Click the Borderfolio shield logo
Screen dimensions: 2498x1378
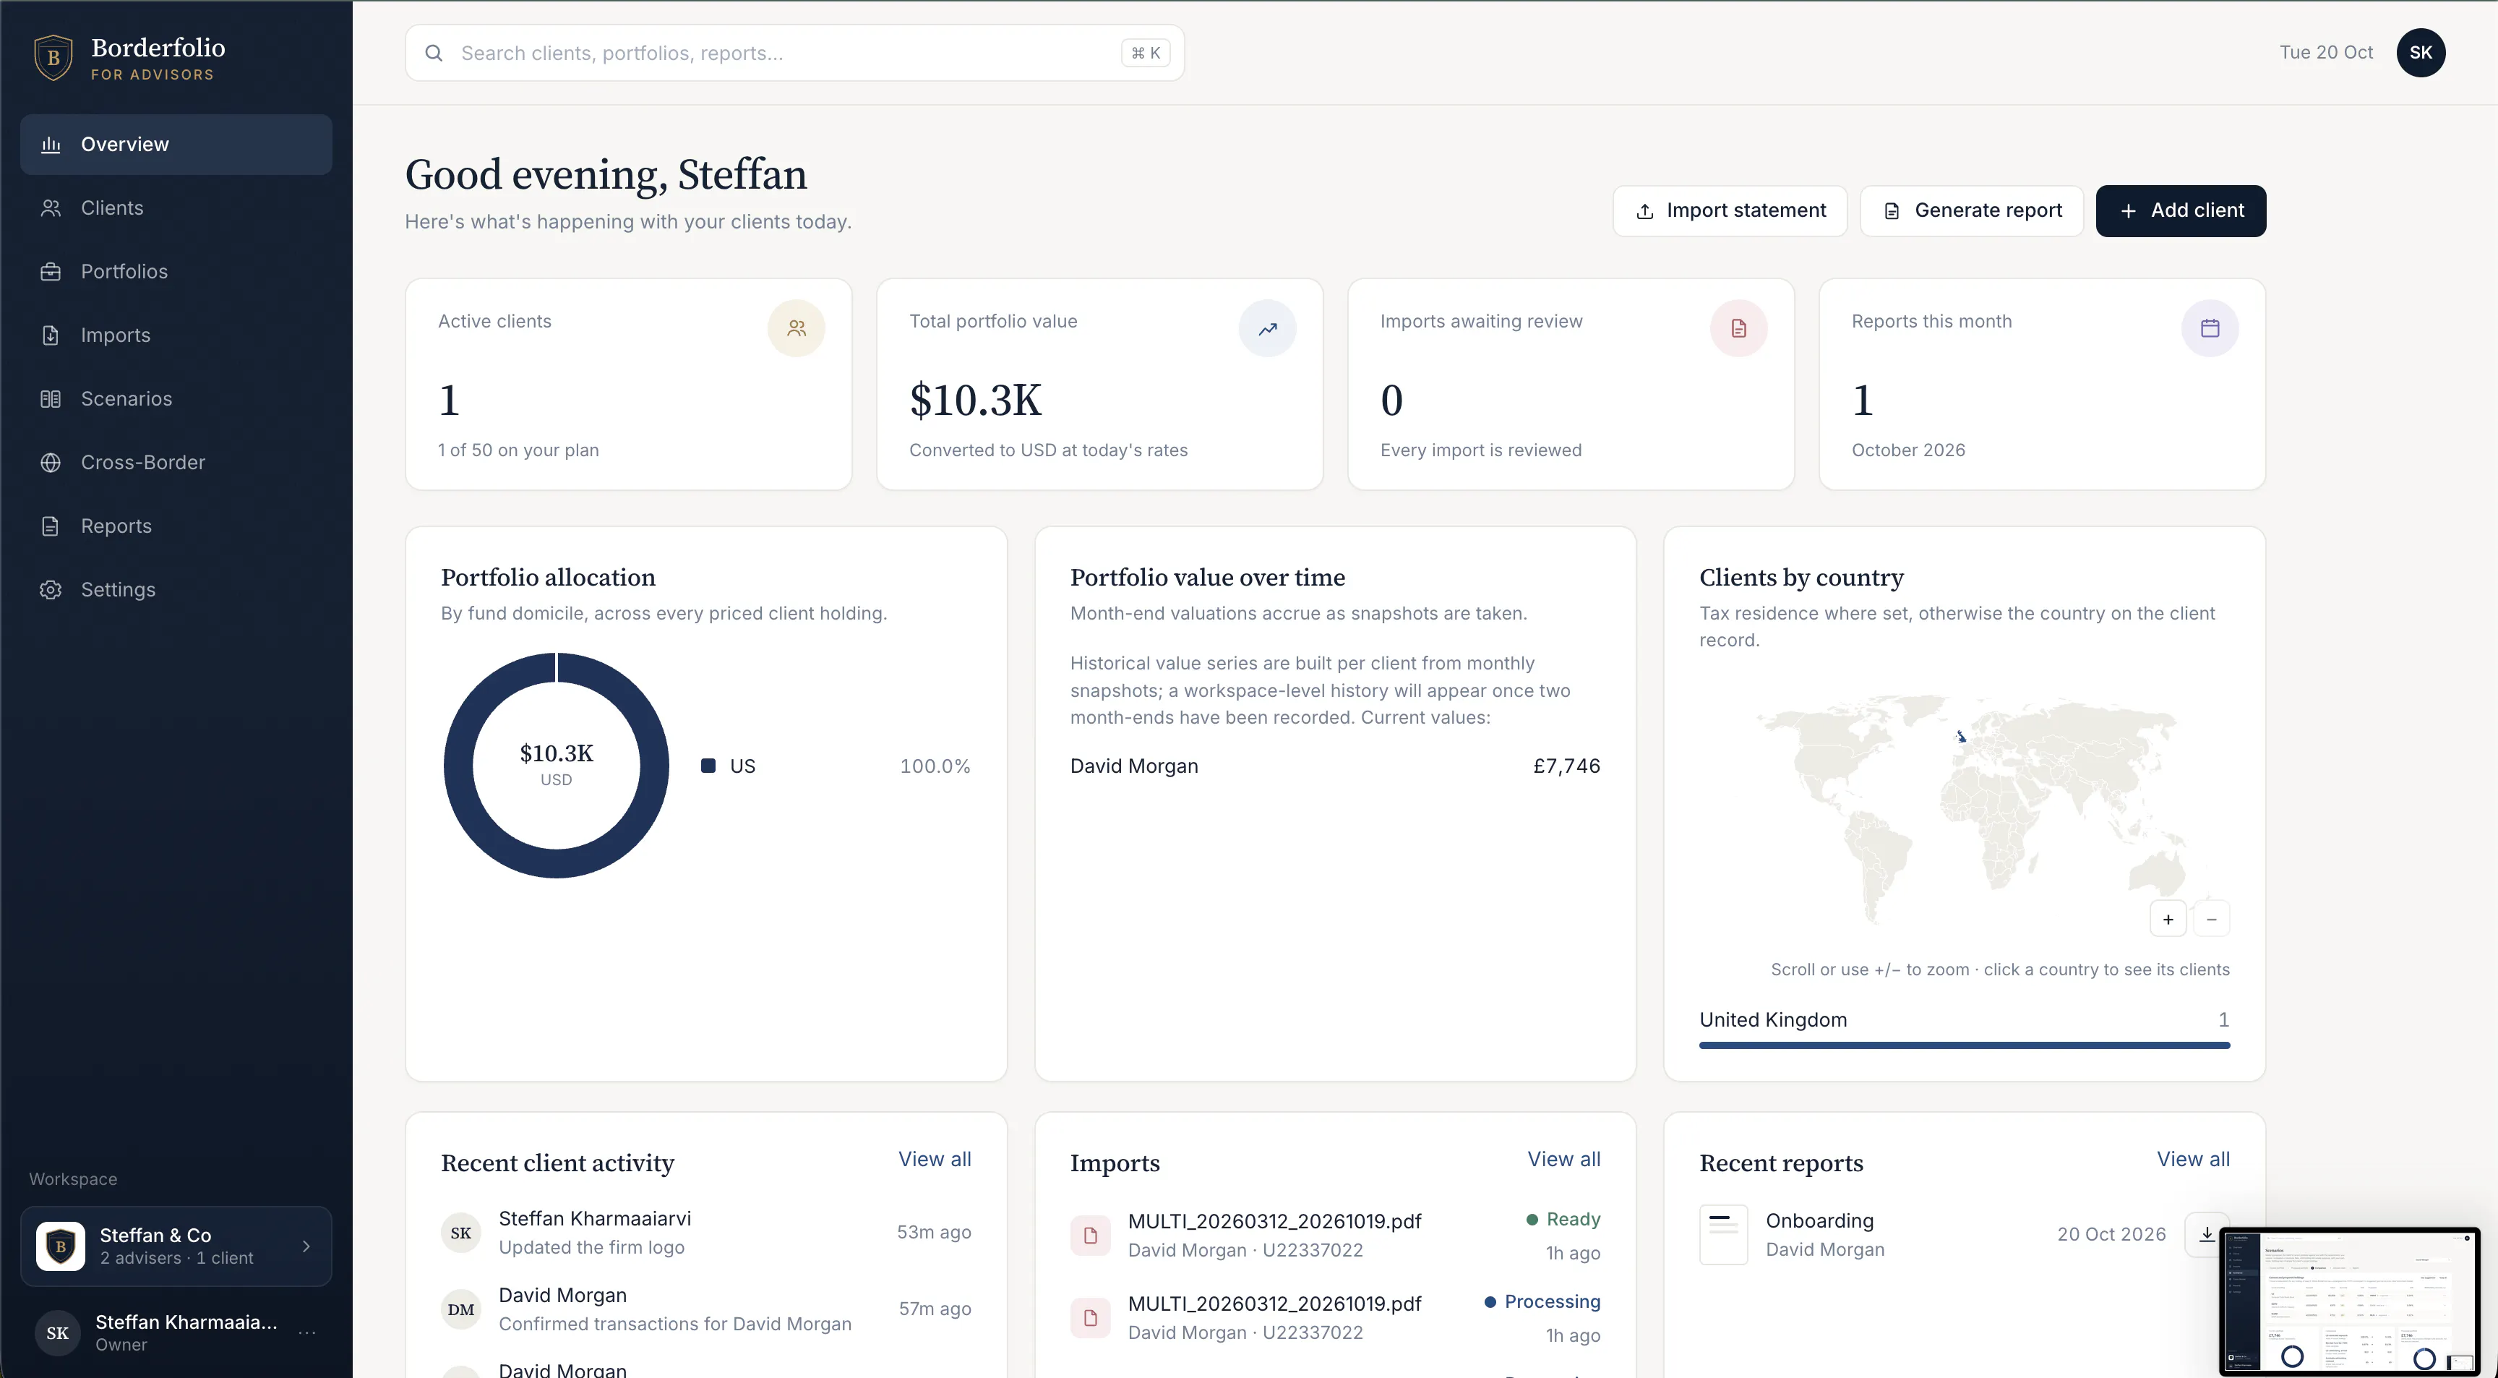(53, 57)
